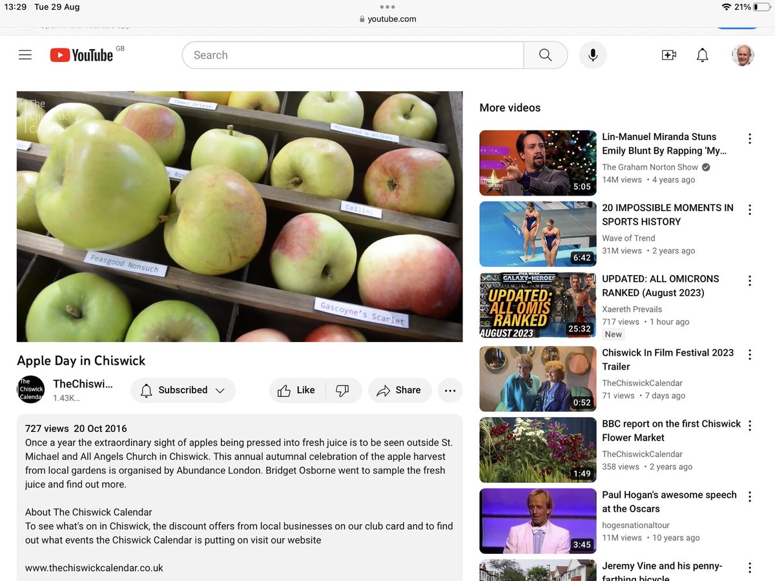Viewport: 775px width, 581px height.
Task: Open All Omis Ranked thumbnail
Action: pos(538,305)
